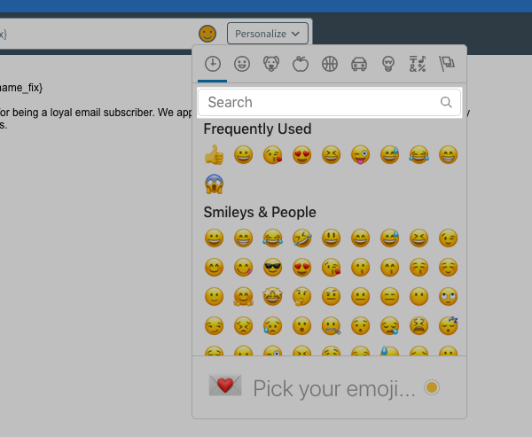Focus the emoji Search field

[330, 102]
